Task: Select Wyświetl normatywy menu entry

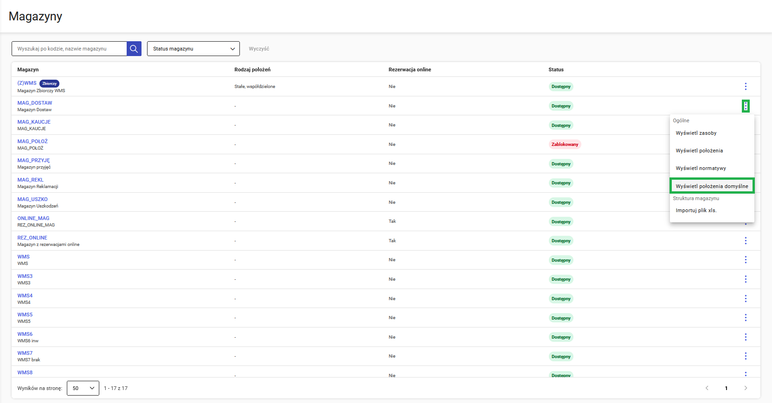Action: [701, 168]
